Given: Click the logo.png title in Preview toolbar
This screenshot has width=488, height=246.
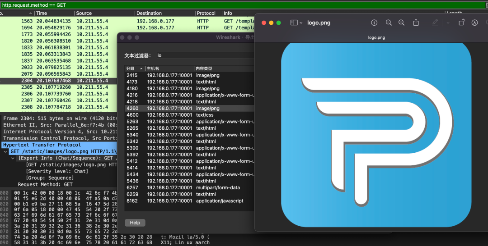Looking at the screenshot, I should pos(319,23).
